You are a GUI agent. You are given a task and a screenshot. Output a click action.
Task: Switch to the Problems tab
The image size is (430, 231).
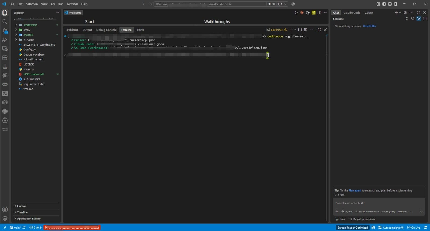[72, 30]
